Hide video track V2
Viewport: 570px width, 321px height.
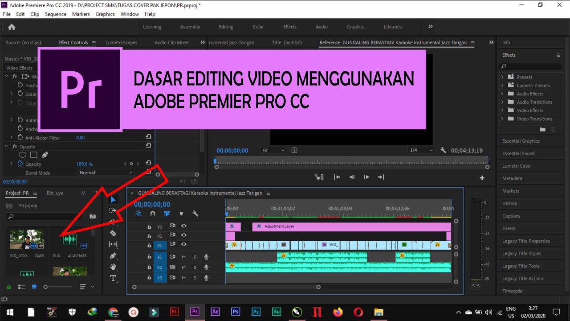[x=183, y=235]
